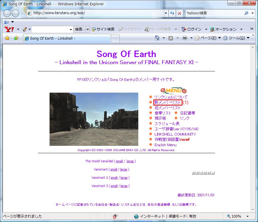
Task: Open Favorites Center star icon
Action: (x=7, y=38)
